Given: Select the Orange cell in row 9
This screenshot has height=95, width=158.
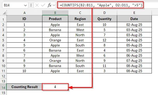Looking at the screenshot, I should pyautogui.click(x=55, y=61).
